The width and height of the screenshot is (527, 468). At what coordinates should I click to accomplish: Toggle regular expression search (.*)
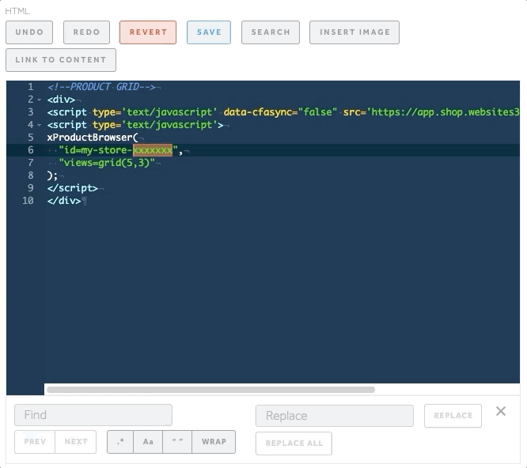click(120, 441)
